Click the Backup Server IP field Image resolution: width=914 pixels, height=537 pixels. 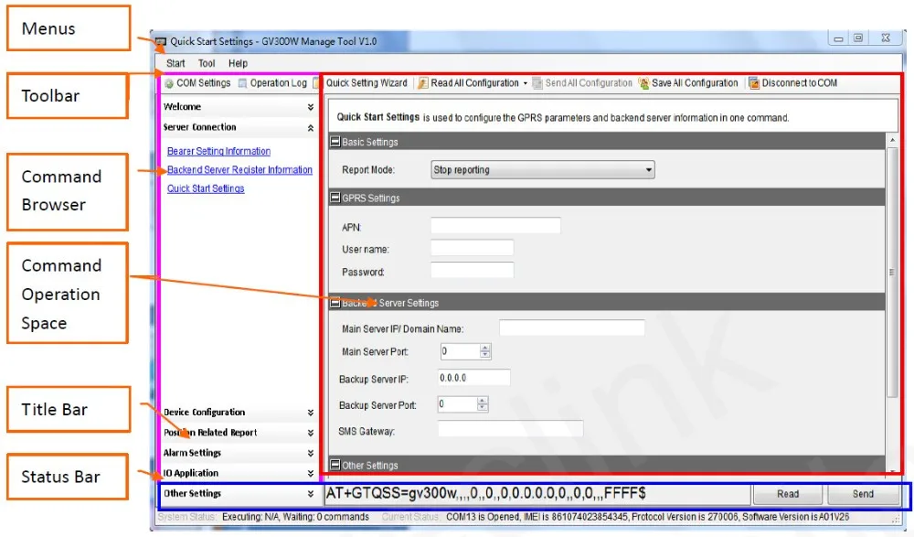coord(473,378)
